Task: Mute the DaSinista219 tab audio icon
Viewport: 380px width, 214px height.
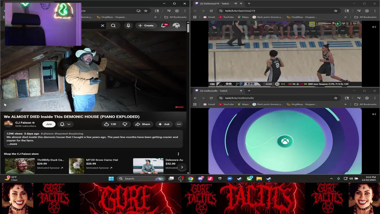Action: [x=235, y=4]
